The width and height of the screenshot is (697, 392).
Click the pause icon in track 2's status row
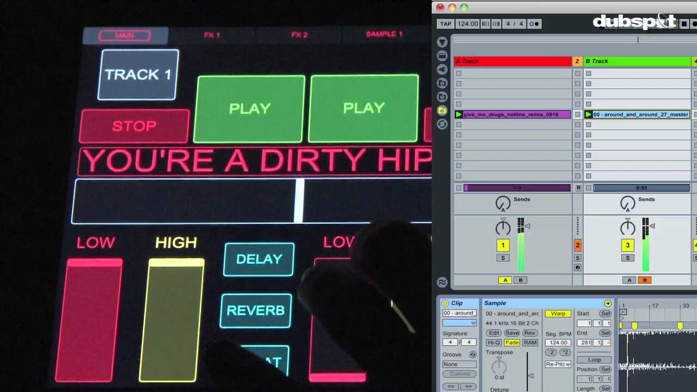pyautogui.click(x=578, y=188)
